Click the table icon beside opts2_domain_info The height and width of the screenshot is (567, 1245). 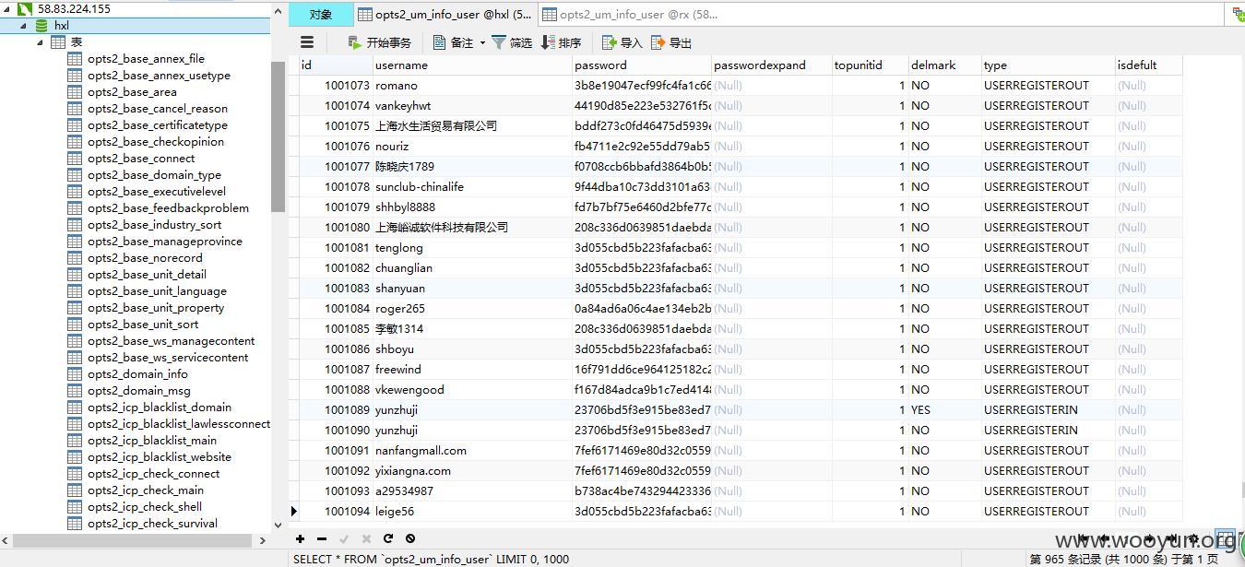click(76, 374)
